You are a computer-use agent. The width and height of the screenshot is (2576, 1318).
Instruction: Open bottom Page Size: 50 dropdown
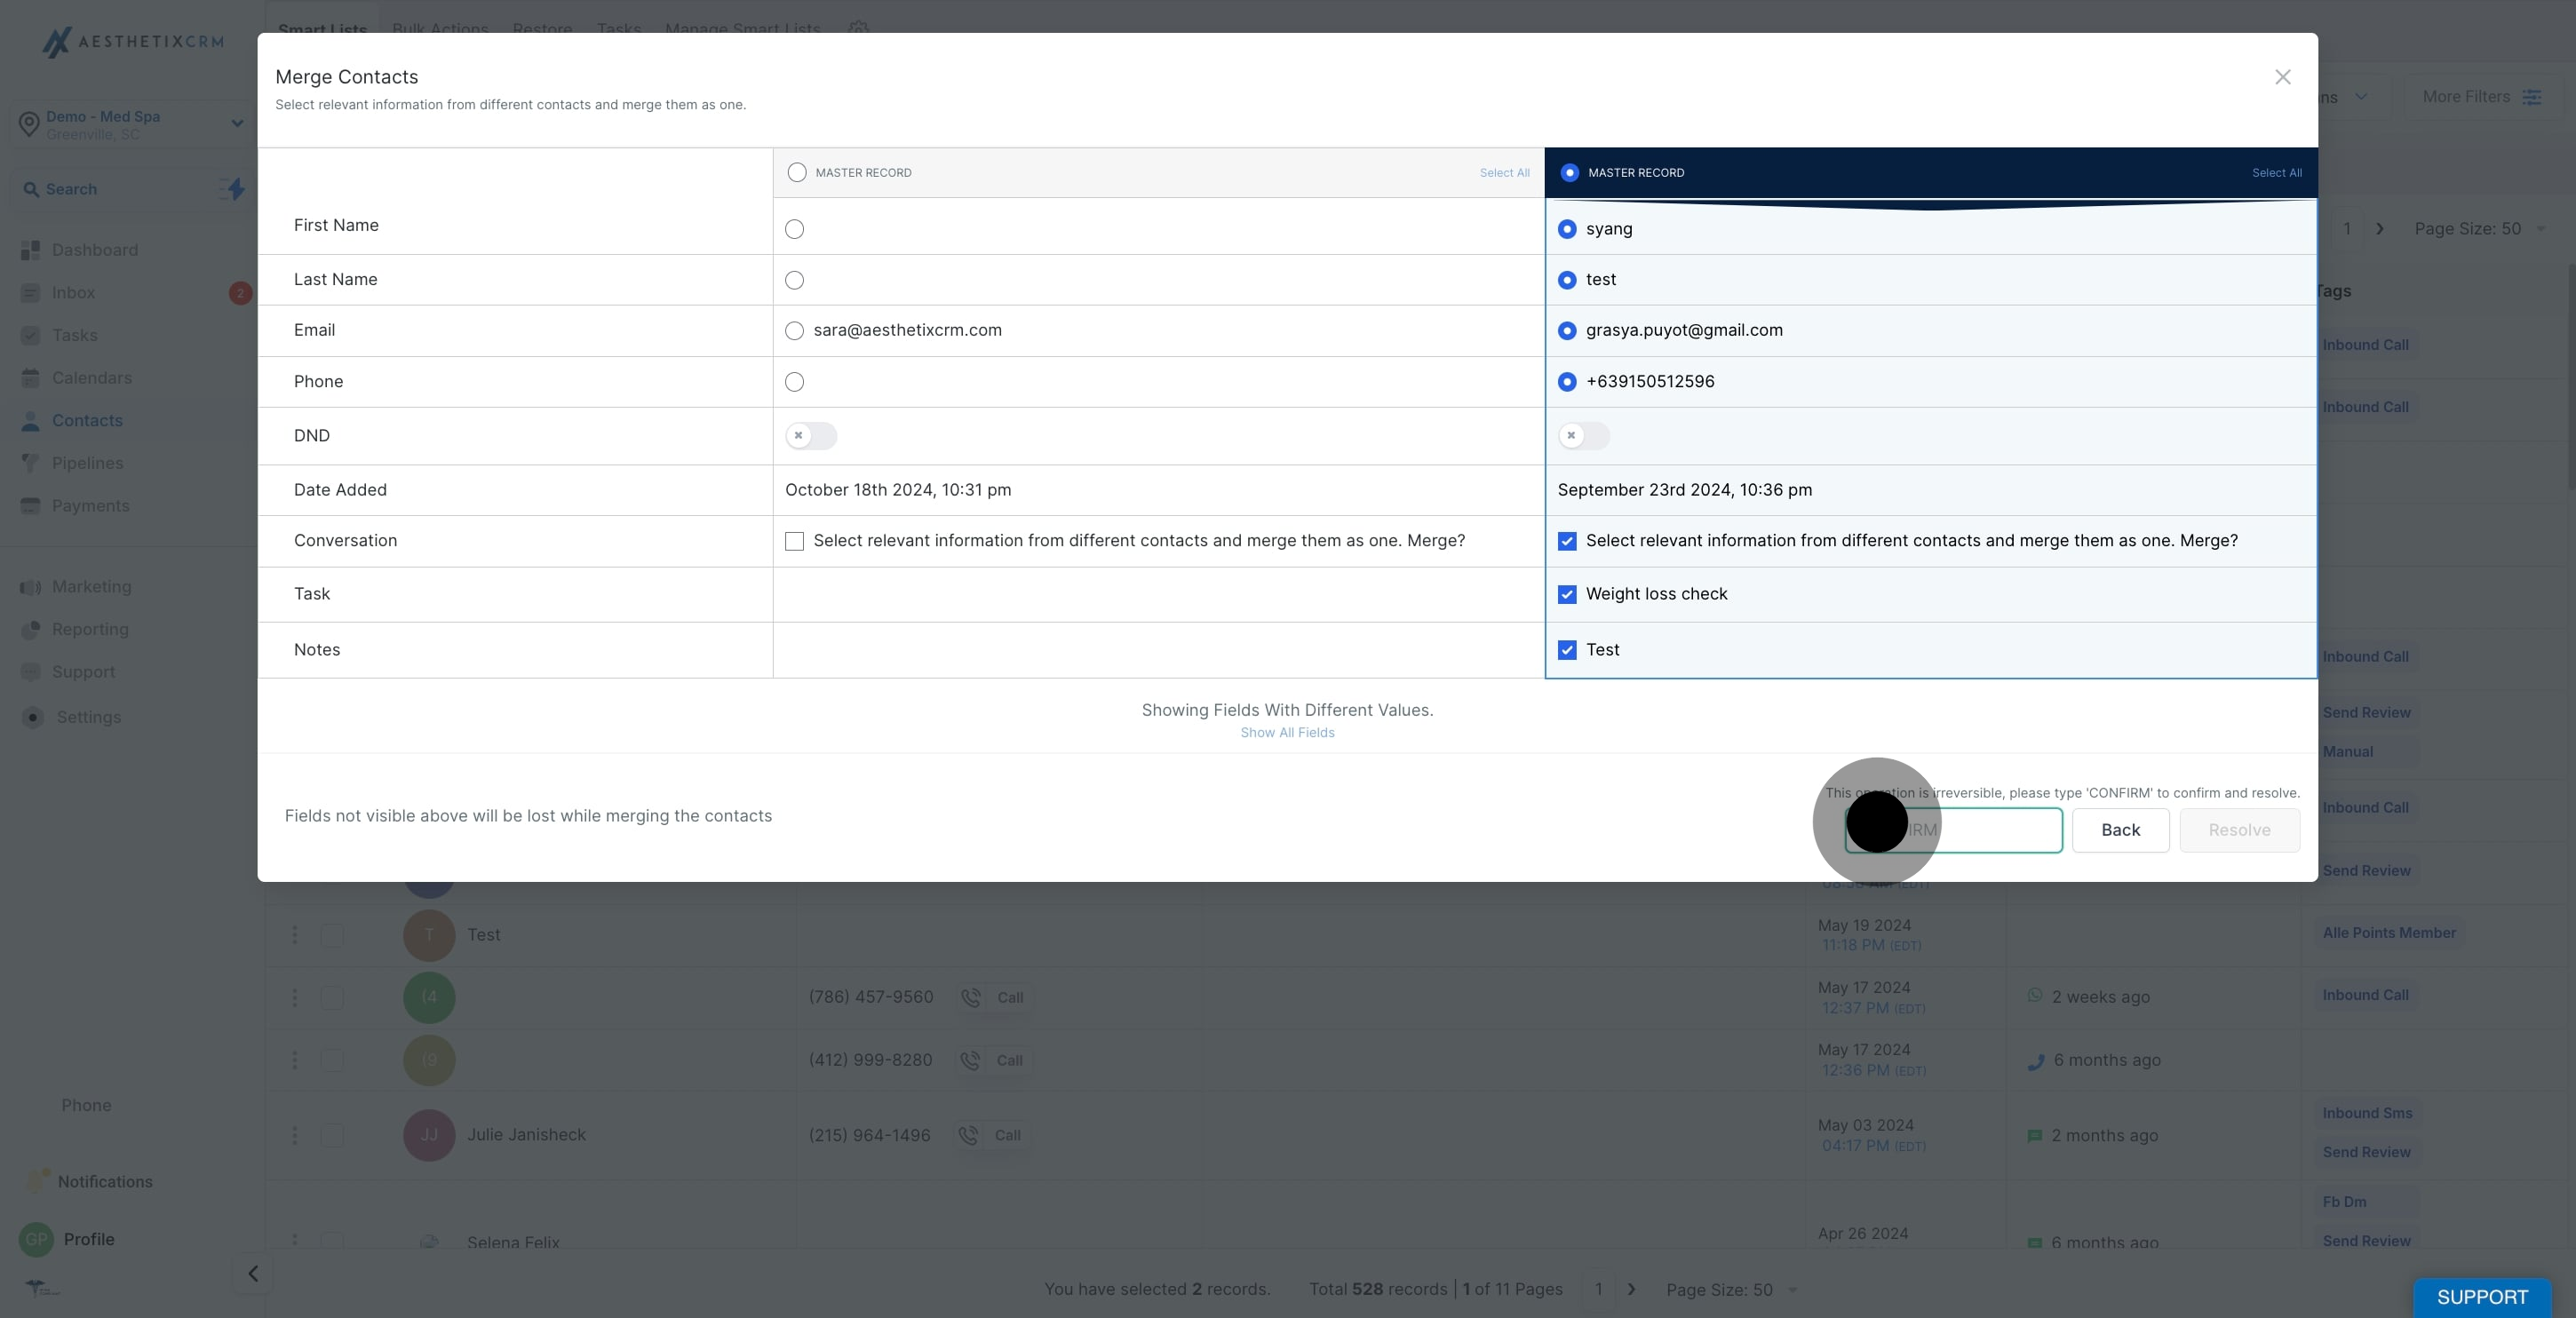coord(1732,1290)
